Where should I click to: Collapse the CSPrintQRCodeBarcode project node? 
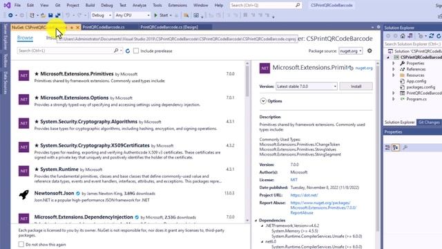(388, 57)
